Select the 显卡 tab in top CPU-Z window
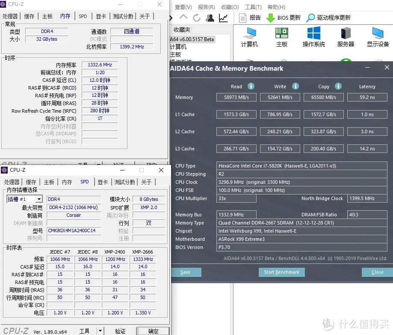The width and height of the screenshot is (393, 335). (101, 16)
